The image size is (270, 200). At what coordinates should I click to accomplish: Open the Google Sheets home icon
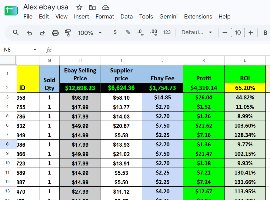[x=11, y=11]
